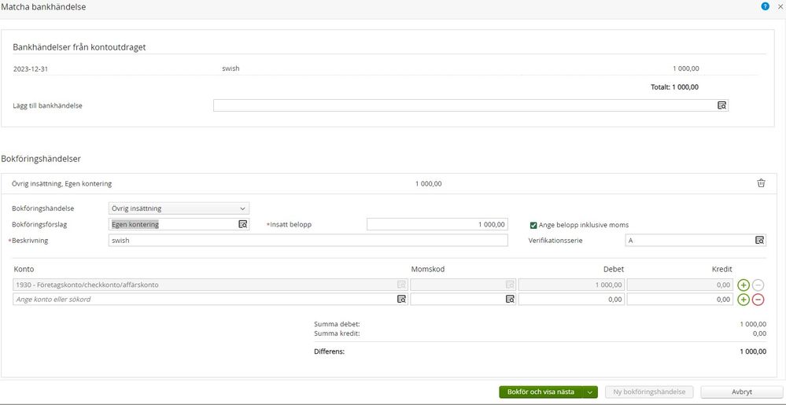Open Verifikationsserie lookup icon

[x=759, y=240]
